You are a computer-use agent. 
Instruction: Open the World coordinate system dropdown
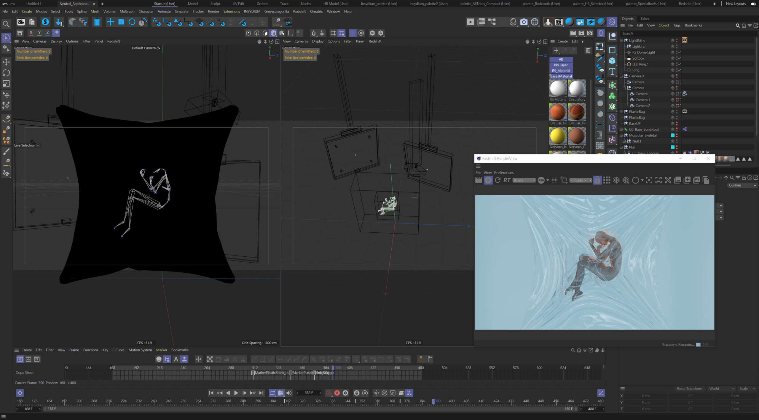(x=721, y=389)
